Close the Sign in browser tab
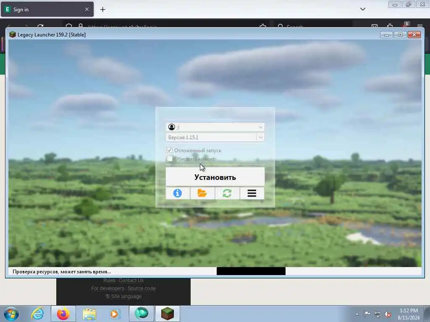The image size is (430, 322). coord(87,9)
